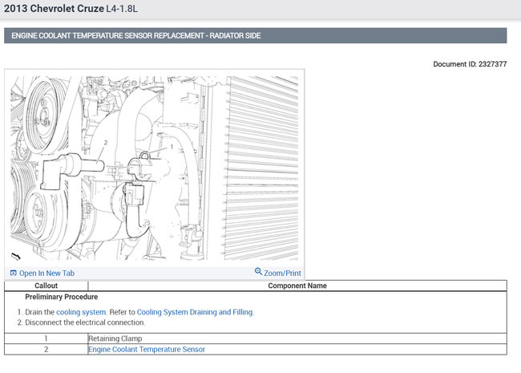Click the Callout column header

click(46, 286)
